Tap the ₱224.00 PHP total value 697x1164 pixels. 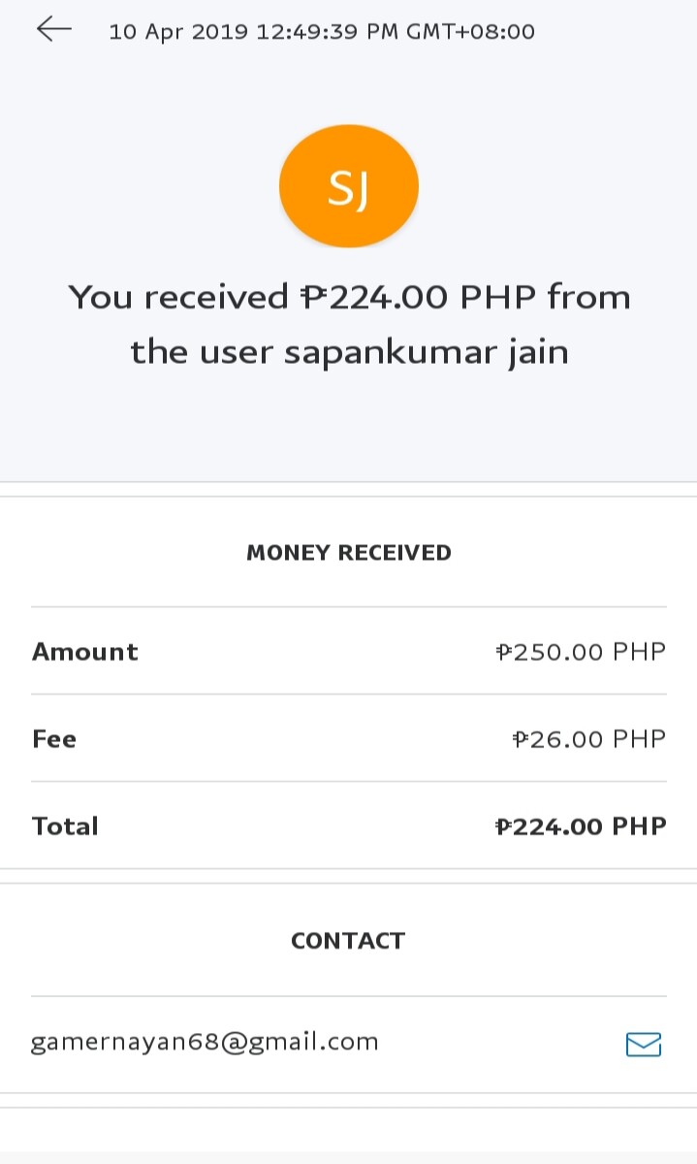(581, 826)
